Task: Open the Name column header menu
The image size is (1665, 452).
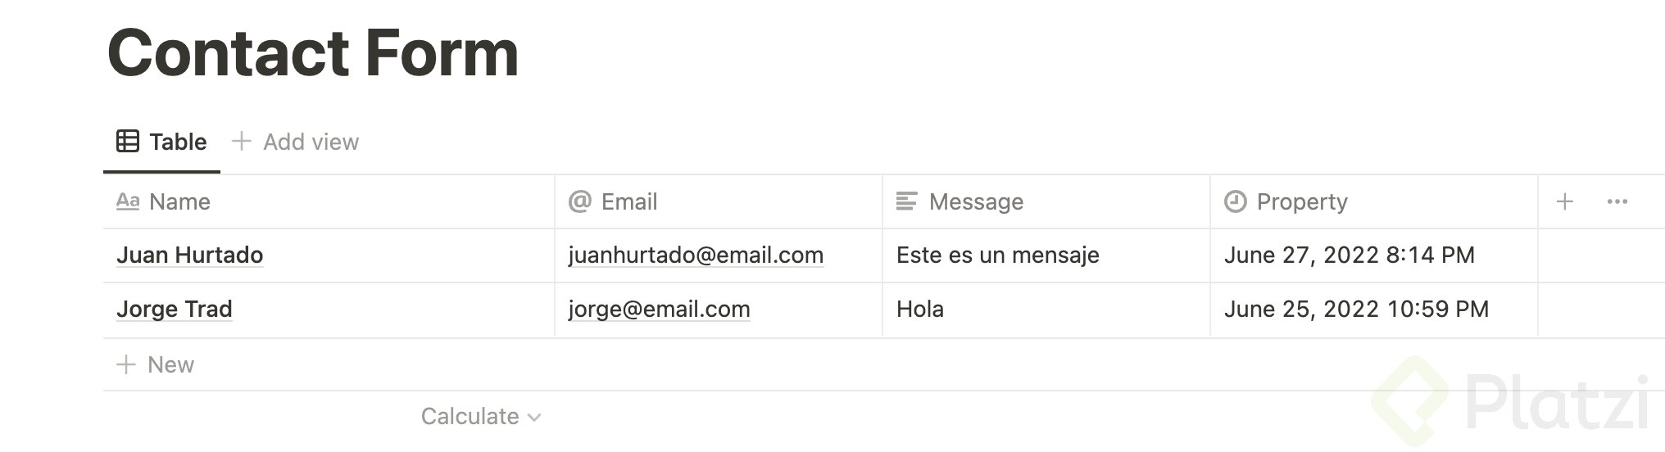Action: (x=179, y=201)
